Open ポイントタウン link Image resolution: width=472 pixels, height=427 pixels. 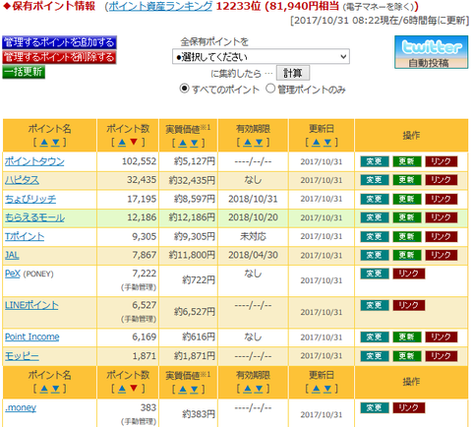pos(34,161)
